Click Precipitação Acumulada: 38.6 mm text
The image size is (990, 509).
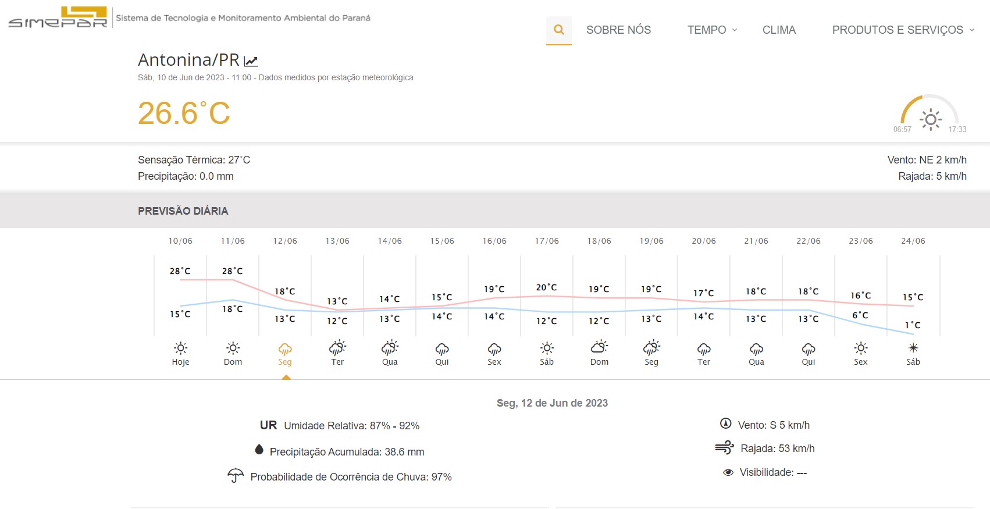347,452
